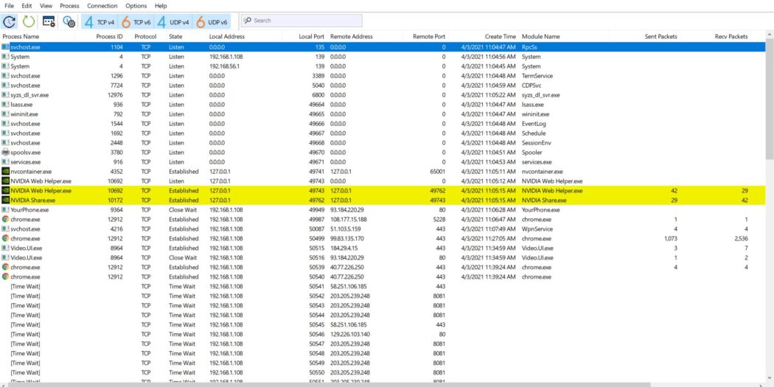Click into the Search field
The image size is (774, 387).
(x=301, y=21)
